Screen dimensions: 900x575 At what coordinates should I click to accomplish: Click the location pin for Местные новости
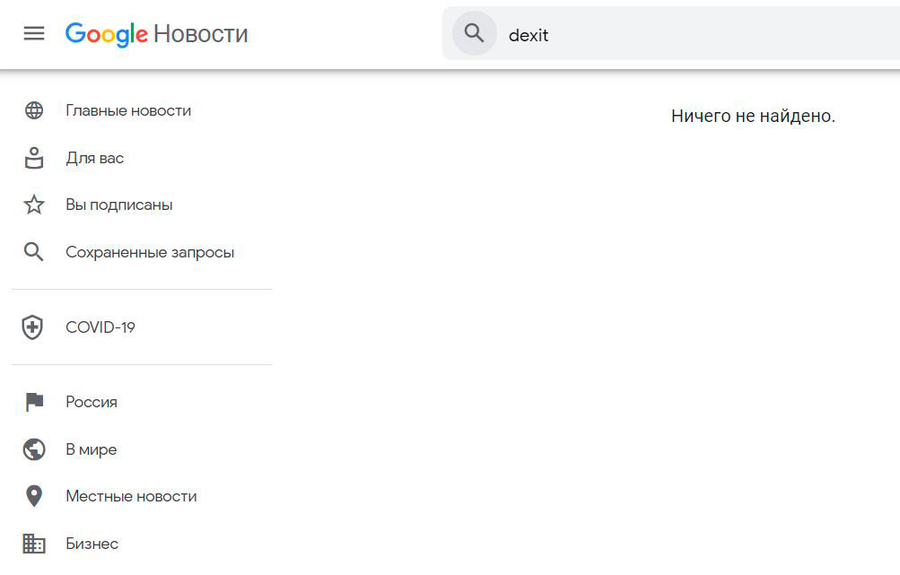34,496
